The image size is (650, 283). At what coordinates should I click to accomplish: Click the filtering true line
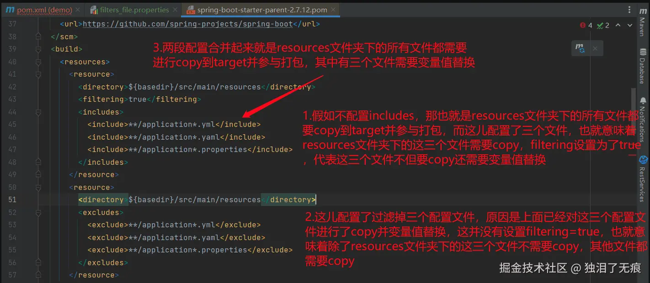(x=139, y=99)
